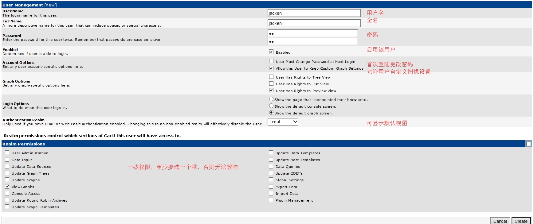Click the User Name input field

coord(314,13)
